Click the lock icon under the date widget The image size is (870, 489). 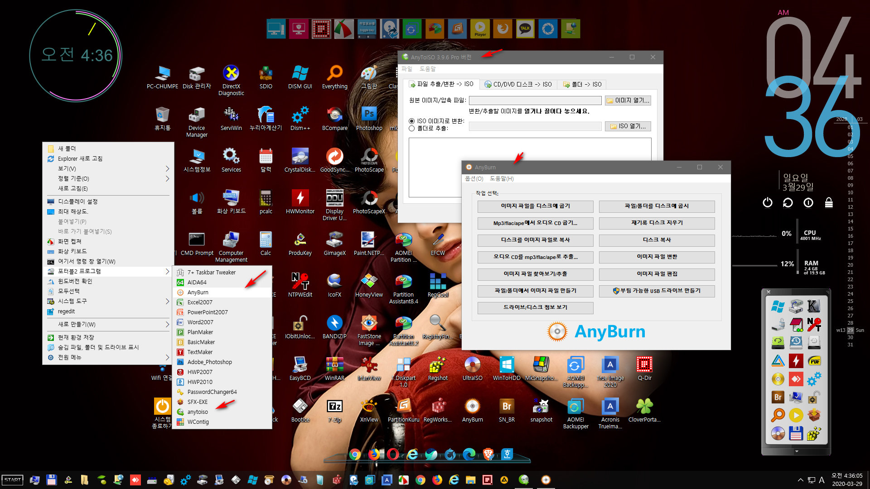pos(829,202)
